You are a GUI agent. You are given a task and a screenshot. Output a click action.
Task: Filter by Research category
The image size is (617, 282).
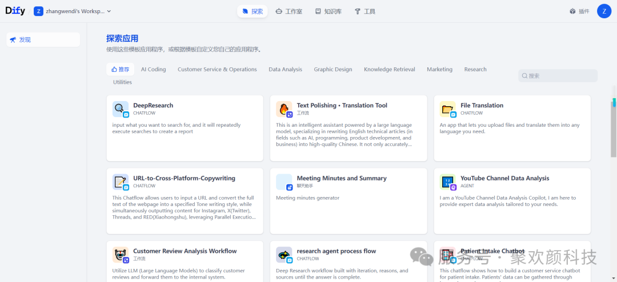point(475,69)
